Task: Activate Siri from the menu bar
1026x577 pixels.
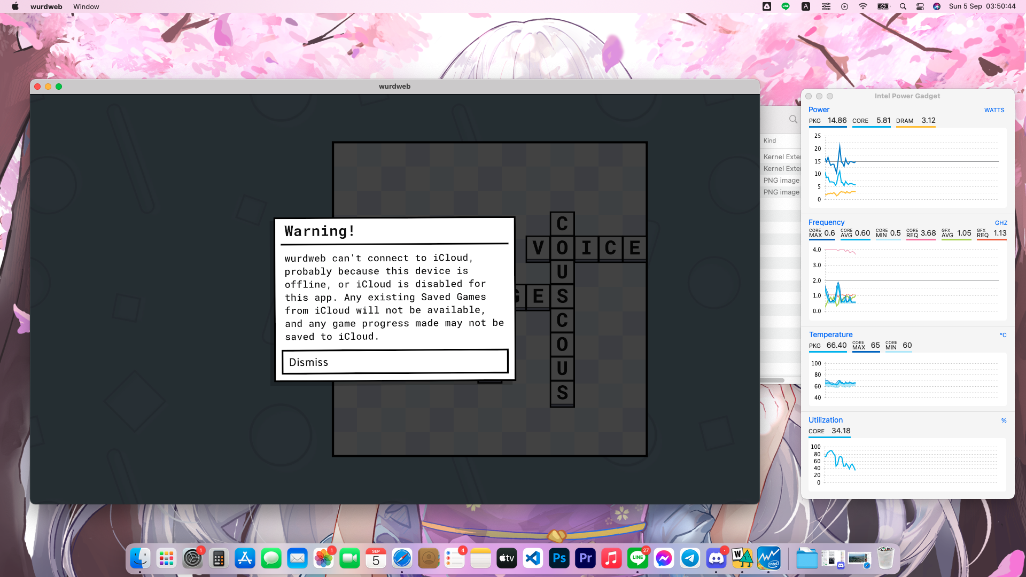Action: pyautogui.click(x=937, y=6)
